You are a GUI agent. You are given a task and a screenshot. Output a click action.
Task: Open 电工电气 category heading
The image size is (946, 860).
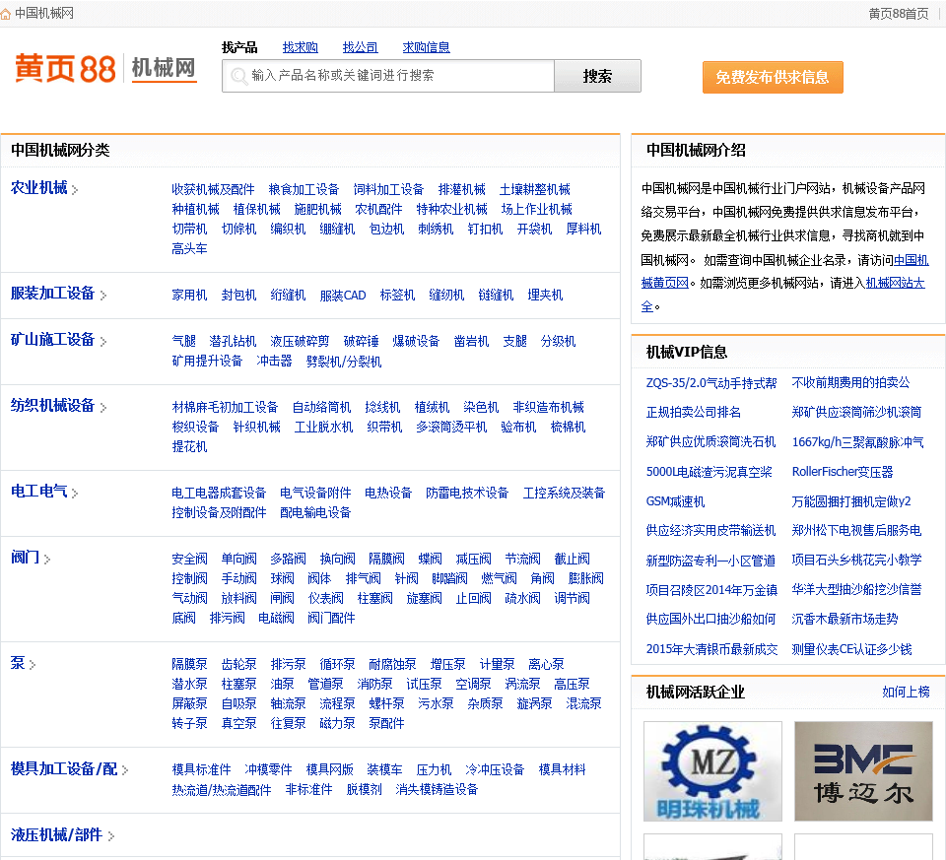click(39, 492)
